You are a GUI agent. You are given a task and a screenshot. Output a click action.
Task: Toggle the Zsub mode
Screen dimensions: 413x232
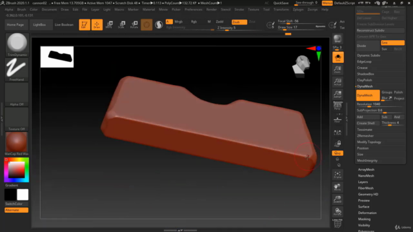[x=239, y=22]
